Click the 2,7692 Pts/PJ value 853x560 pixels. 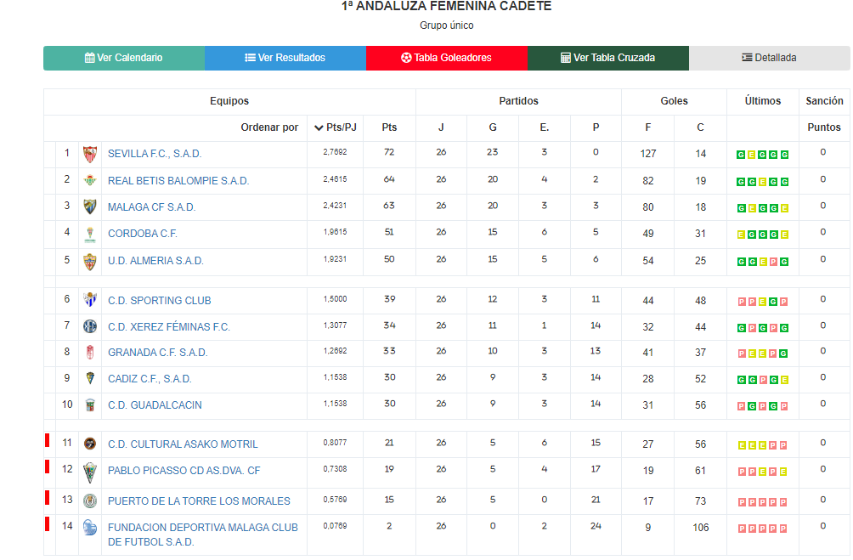click(335, 152)
